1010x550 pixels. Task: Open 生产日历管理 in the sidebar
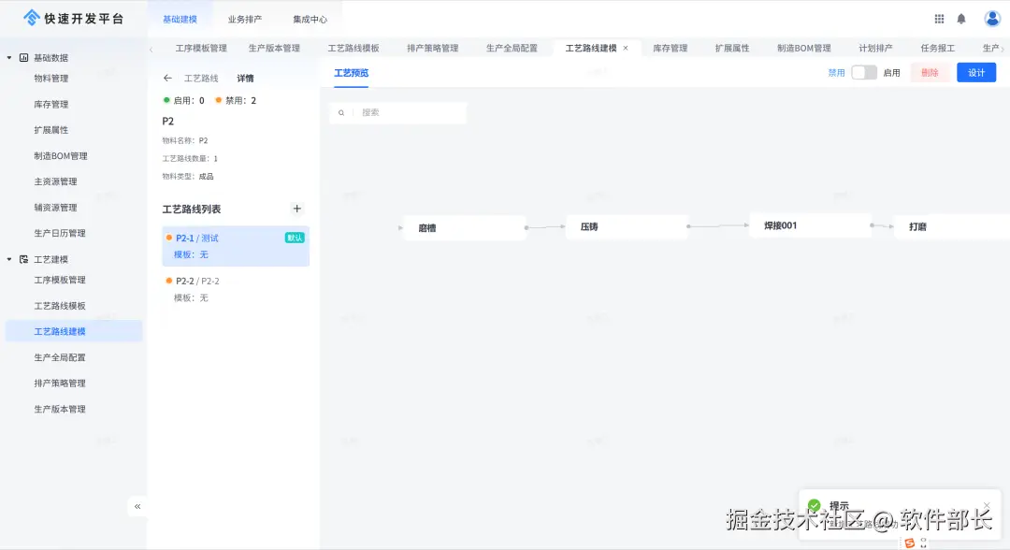(x=60, y=233)
